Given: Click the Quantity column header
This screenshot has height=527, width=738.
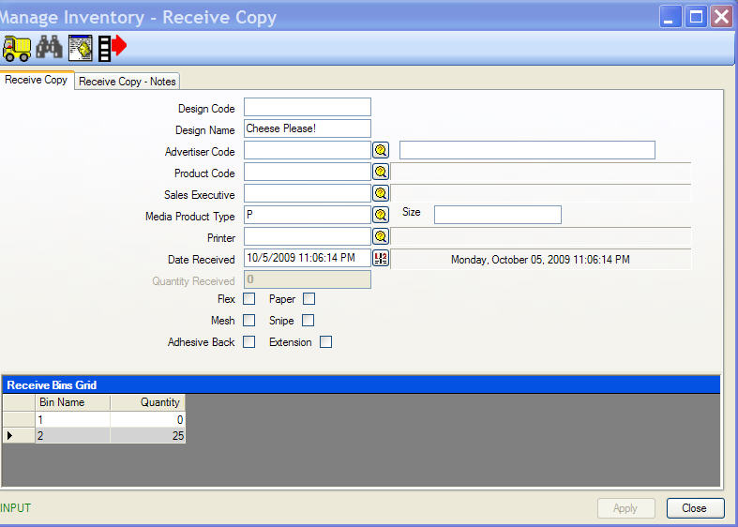Looking at the screenshot, I should click(148, 402).
